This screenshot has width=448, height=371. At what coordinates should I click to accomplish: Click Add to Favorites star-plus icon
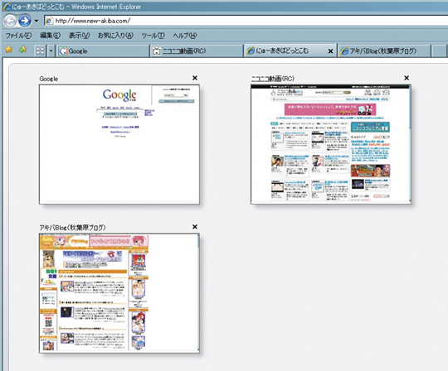(x=23, y=50)
